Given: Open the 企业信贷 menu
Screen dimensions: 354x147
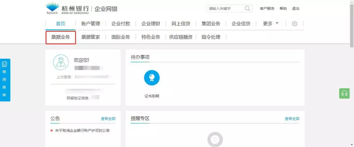Looking at the screenshot, I should (x=241, y=23).
